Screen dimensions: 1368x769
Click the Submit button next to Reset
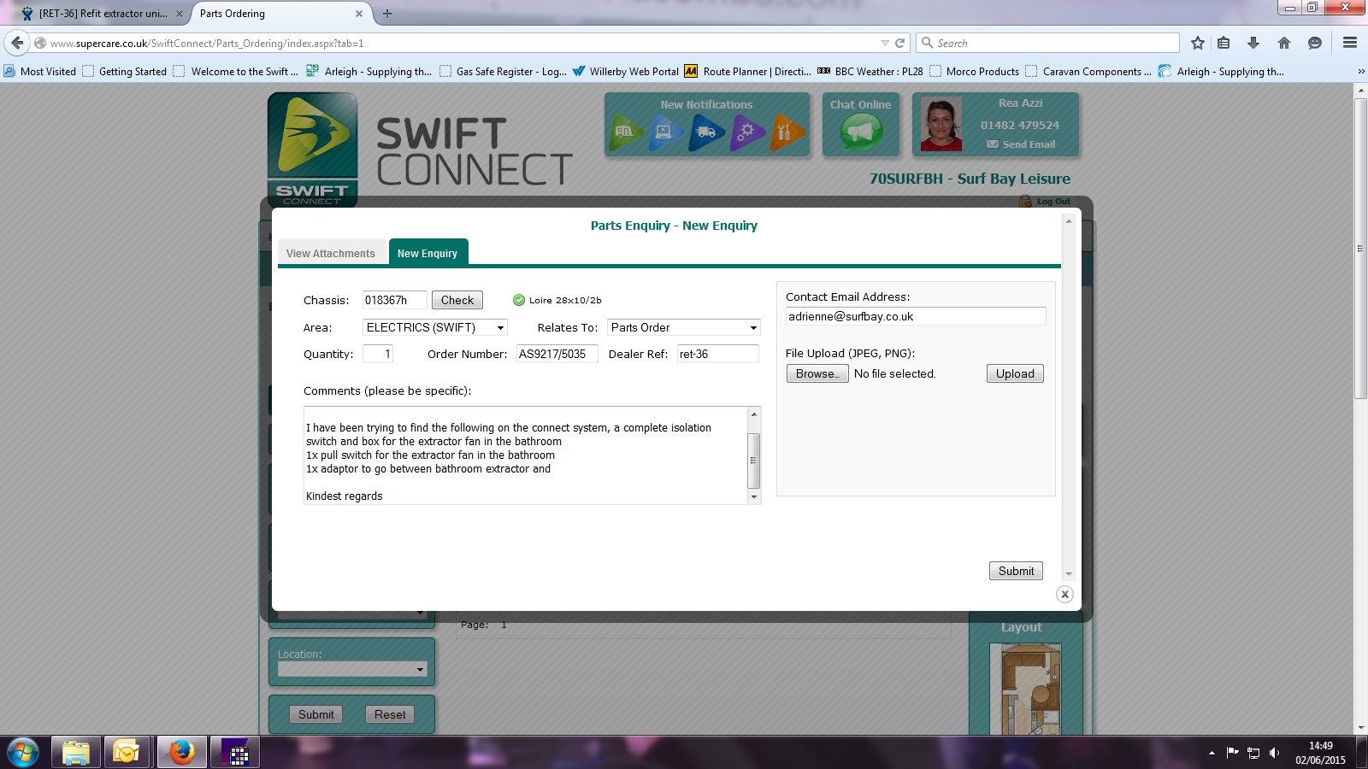pyautogui.click(x=316, y=714)
